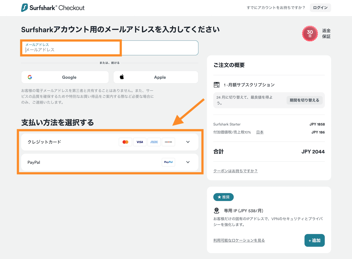This screenshot has width=352, height=259.
Task: Click the 'または、続ける' divider text
Action: 109,63
